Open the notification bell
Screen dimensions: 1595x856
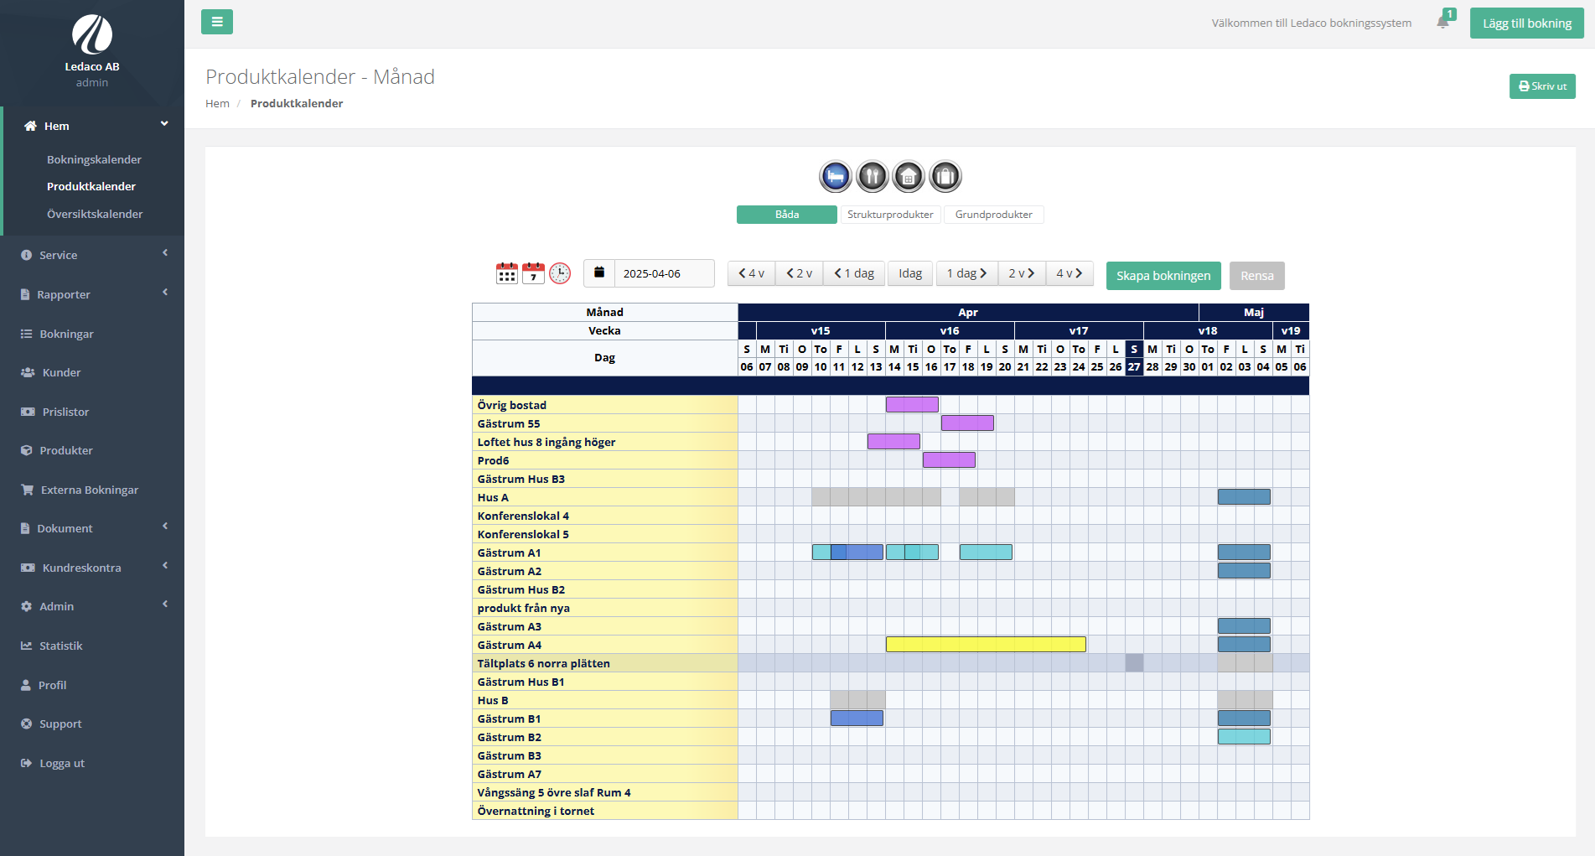pyautogui.click(x=1442, y=23)
